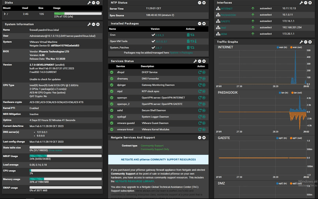Click the disk usage progress bar

78,13
